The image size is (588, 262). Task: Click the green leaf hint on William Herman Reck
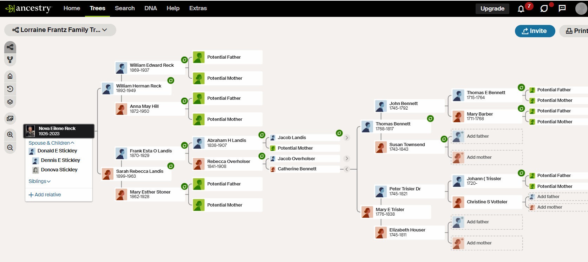[171, 80]
